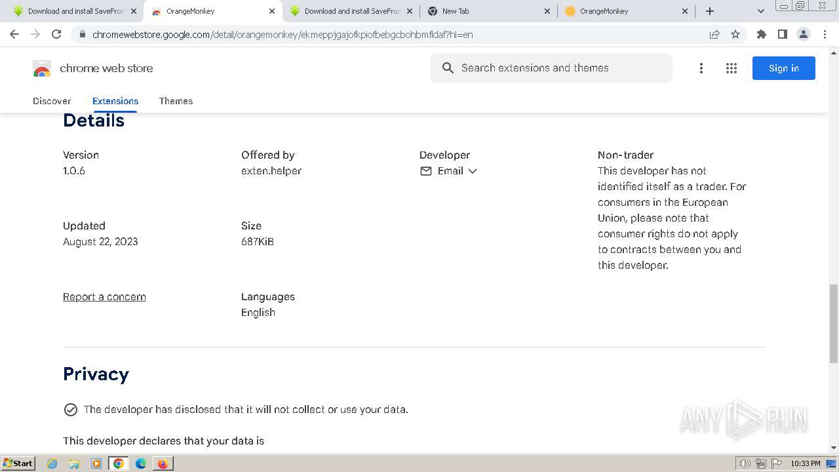Click the clock showing 10:33 PM
This screenshot has height=472, width=839.
point(806,463)
